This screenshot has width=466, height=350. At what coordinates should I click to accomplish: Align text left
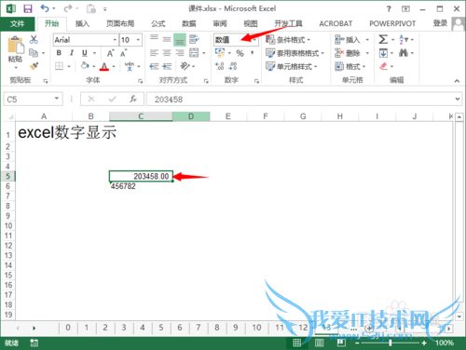(154, 53)
